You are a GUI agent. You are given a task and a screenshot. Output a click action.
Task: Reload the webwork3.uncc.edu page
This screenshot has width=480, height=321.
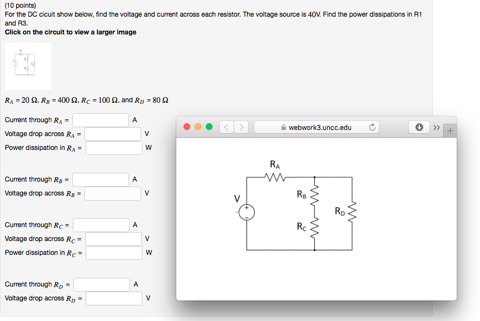(372, 127)
